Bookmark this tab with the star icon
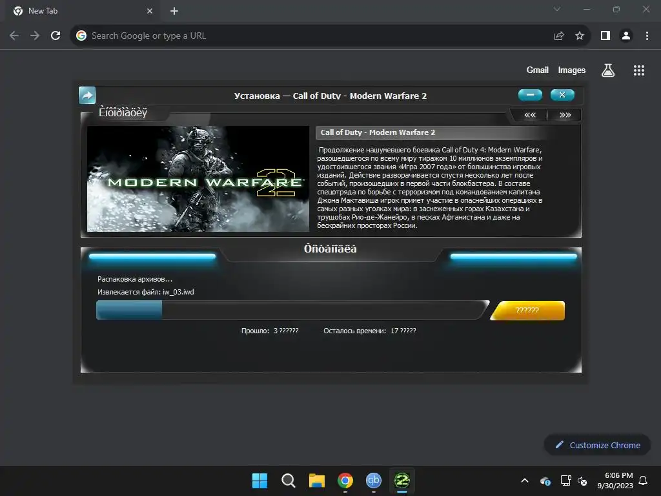Viewport: 661px width, 496px height. 580,36
